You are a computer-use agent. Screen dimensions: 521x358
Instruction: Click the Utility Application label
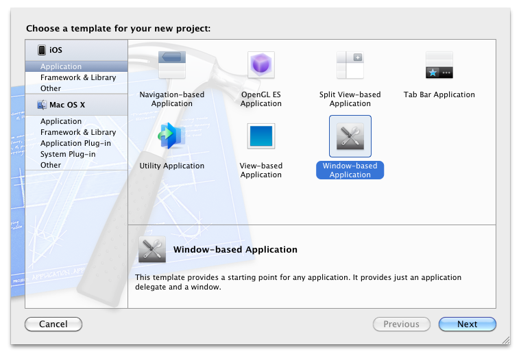172,166
